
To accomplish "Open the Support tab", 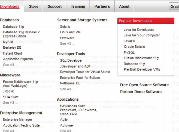I will pos(55,6).
